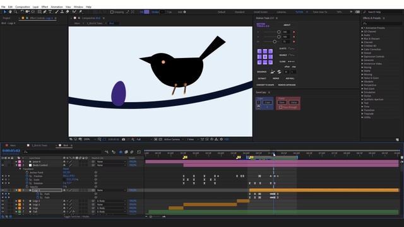Select the Puppet Pin tool
404x227 pixels.
[x=80, y=12]
